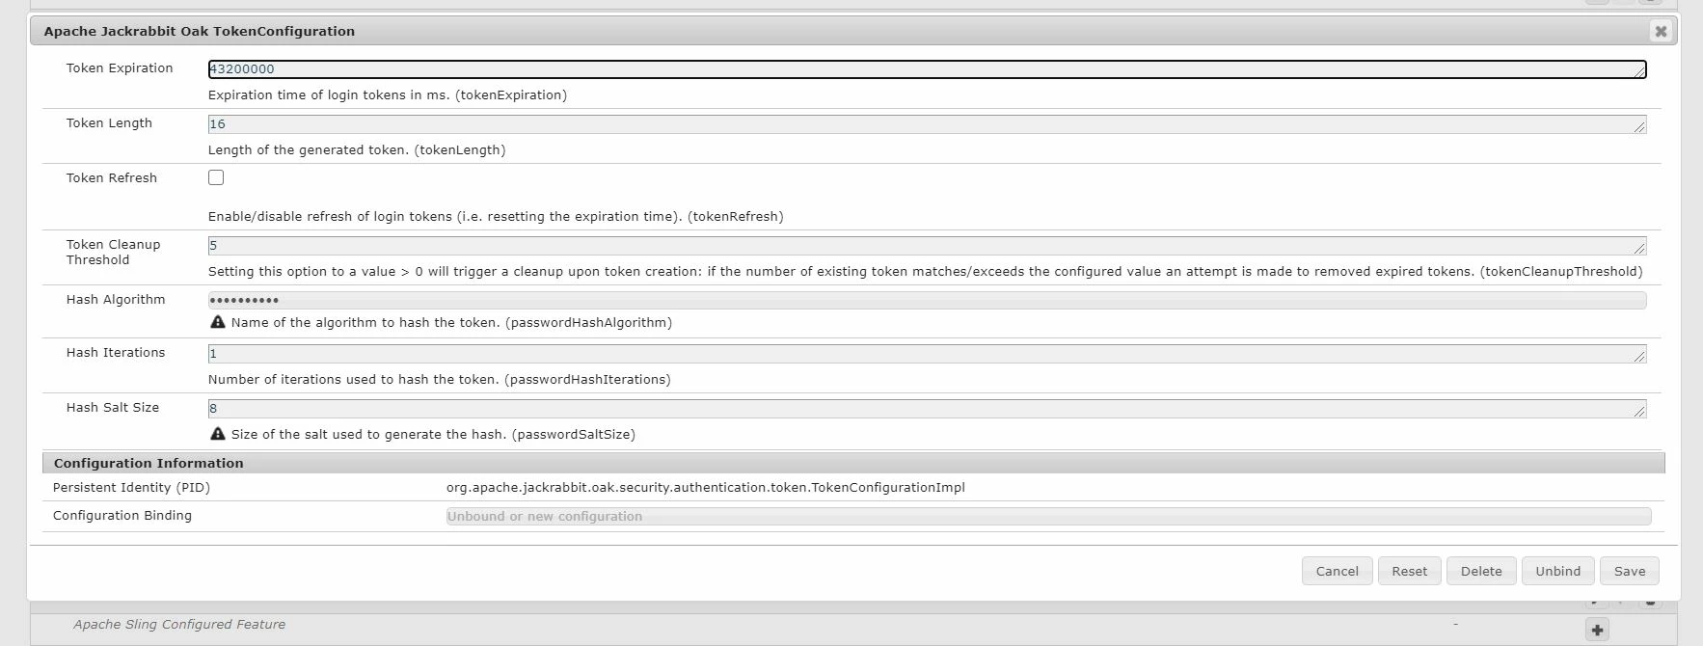1703x646 pixels.
Task: Click the tokenExpiration description text
Action: tap(388, 95)
